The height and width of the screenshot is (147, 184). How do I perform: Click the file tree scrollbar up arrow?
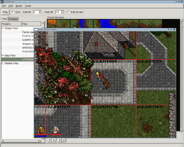(x=43, y=23)
